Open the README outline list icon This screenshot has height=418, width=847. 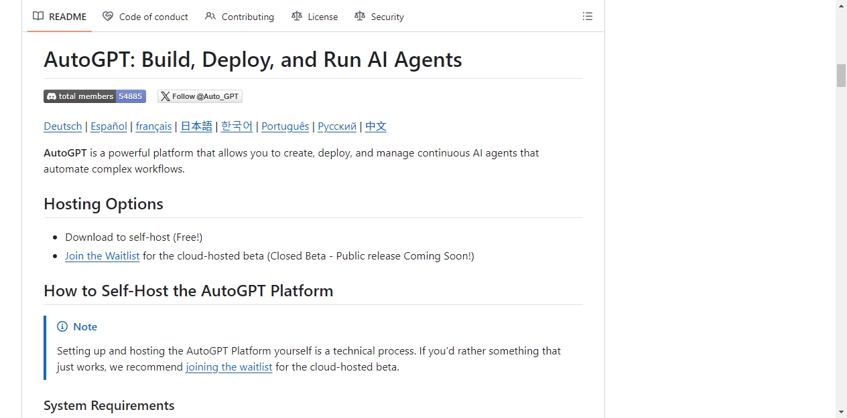[x=588, y=16]
